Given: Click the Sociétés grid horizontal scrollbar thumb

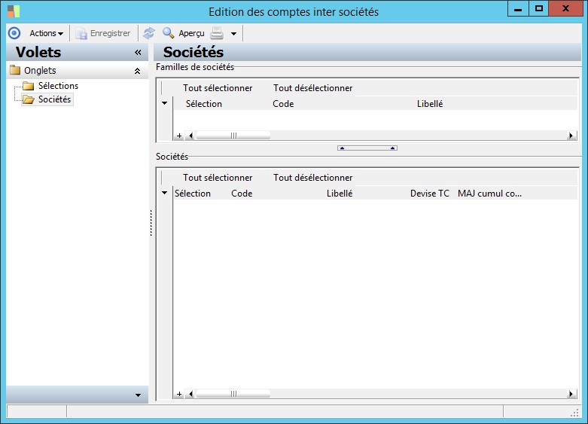Looking at the screenshot, I should click(x=233, y=395).
